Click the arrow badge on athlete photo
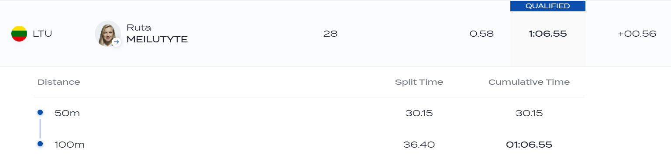 tap(117, 42)
